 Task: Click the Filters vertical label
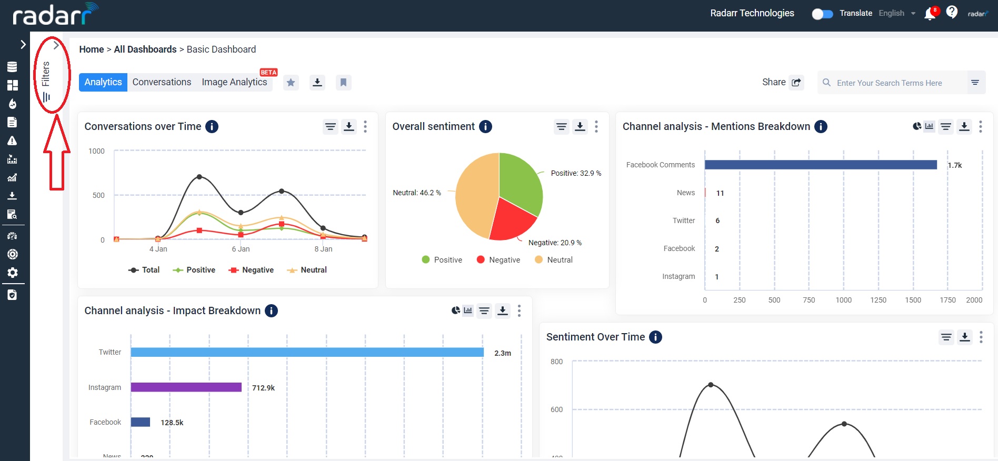click(46, 74)
